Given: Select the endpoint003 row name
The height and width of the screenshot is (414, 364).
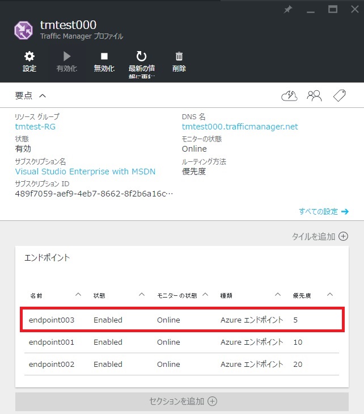Looking at the screenshot, I should click(52, 320).
